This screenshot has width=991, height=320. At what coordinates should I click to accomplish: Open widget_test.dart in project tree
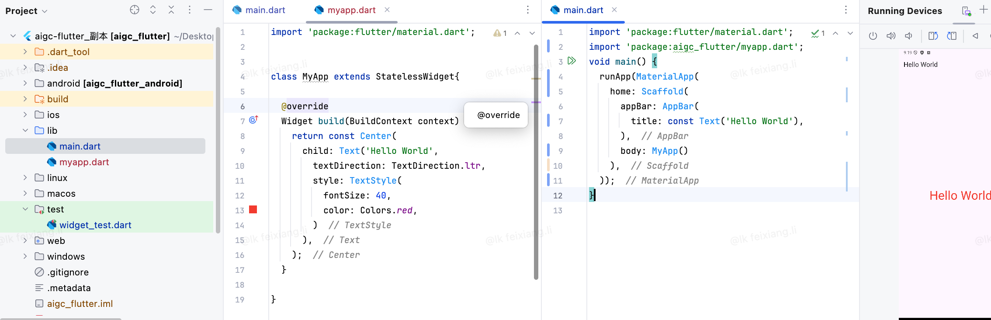pyautogui.click(x=95, y=225)
